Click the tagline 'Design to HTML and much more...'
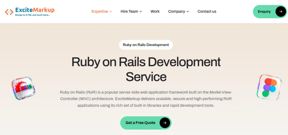This screenshot has height=135, width=288. (x=33, y=15)
